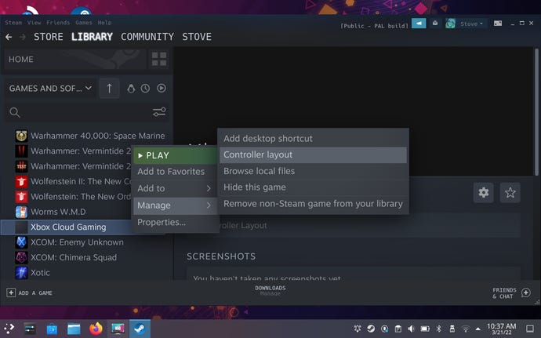Choose Add to Favorites
Screen dimensions: 541x338
click(175, 172)
